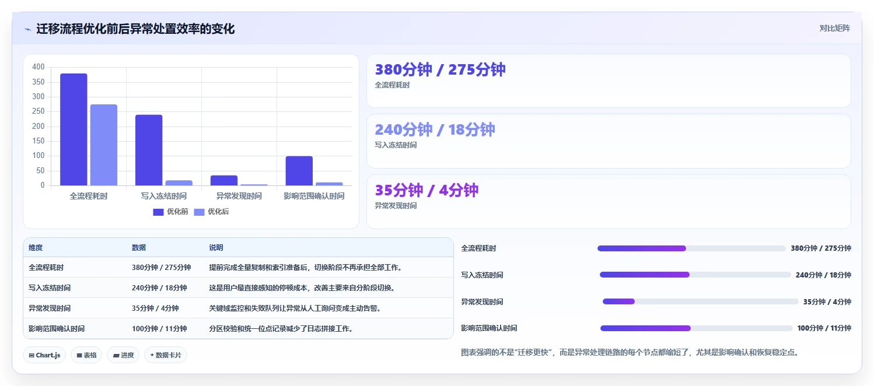Click the 写入冻结时间 progress bar

695,275
